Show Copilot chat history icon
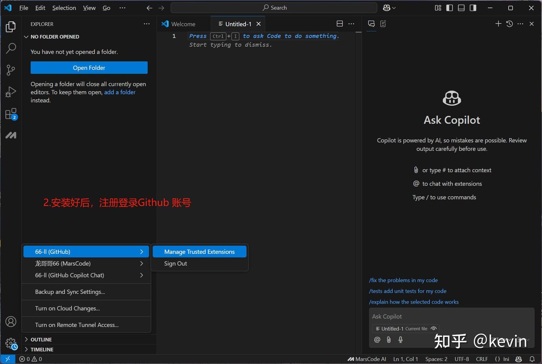The width and height of the screenshot is (542, 364). (509, 23)
